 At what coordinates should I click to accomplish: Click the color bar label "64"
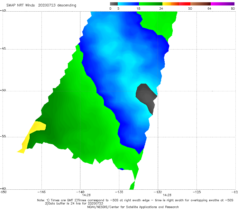209,9
